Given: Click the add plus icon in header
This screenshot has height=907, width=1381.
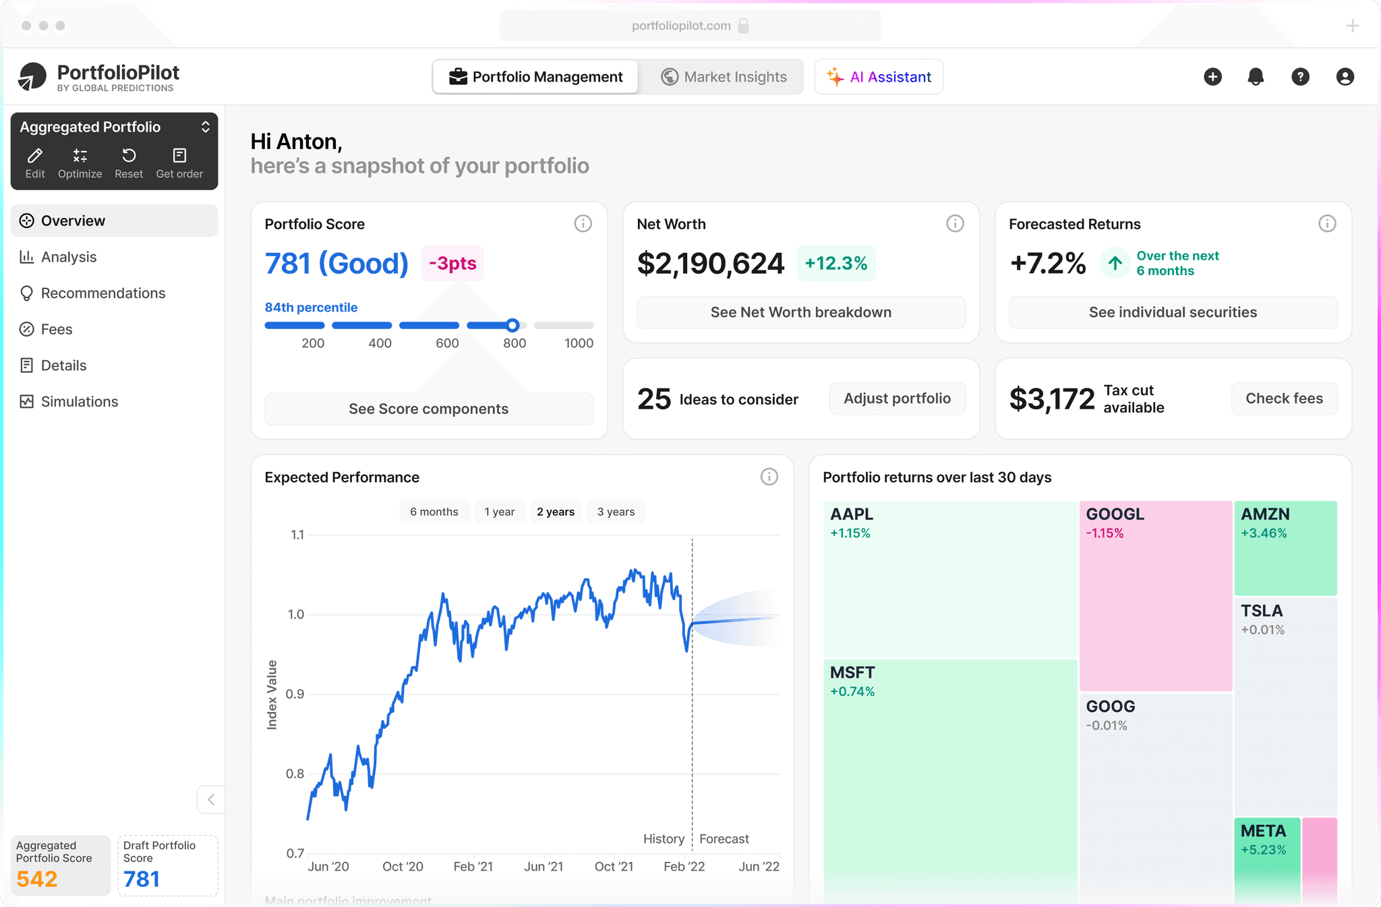Looking at the screenshot, I should (1212, 77).
